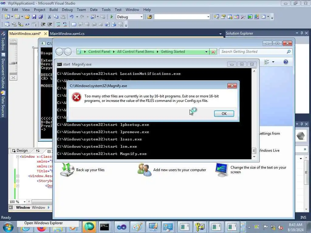The width and height of the screenshot is (311, 233).
Task: Open Add new users to your computer
Action: click(179, 170)
